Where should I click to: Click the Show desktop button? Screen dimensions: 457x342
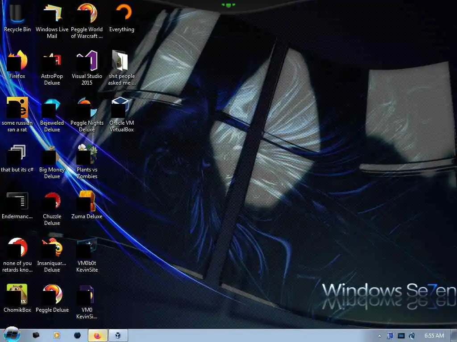[x=454, y=336]
